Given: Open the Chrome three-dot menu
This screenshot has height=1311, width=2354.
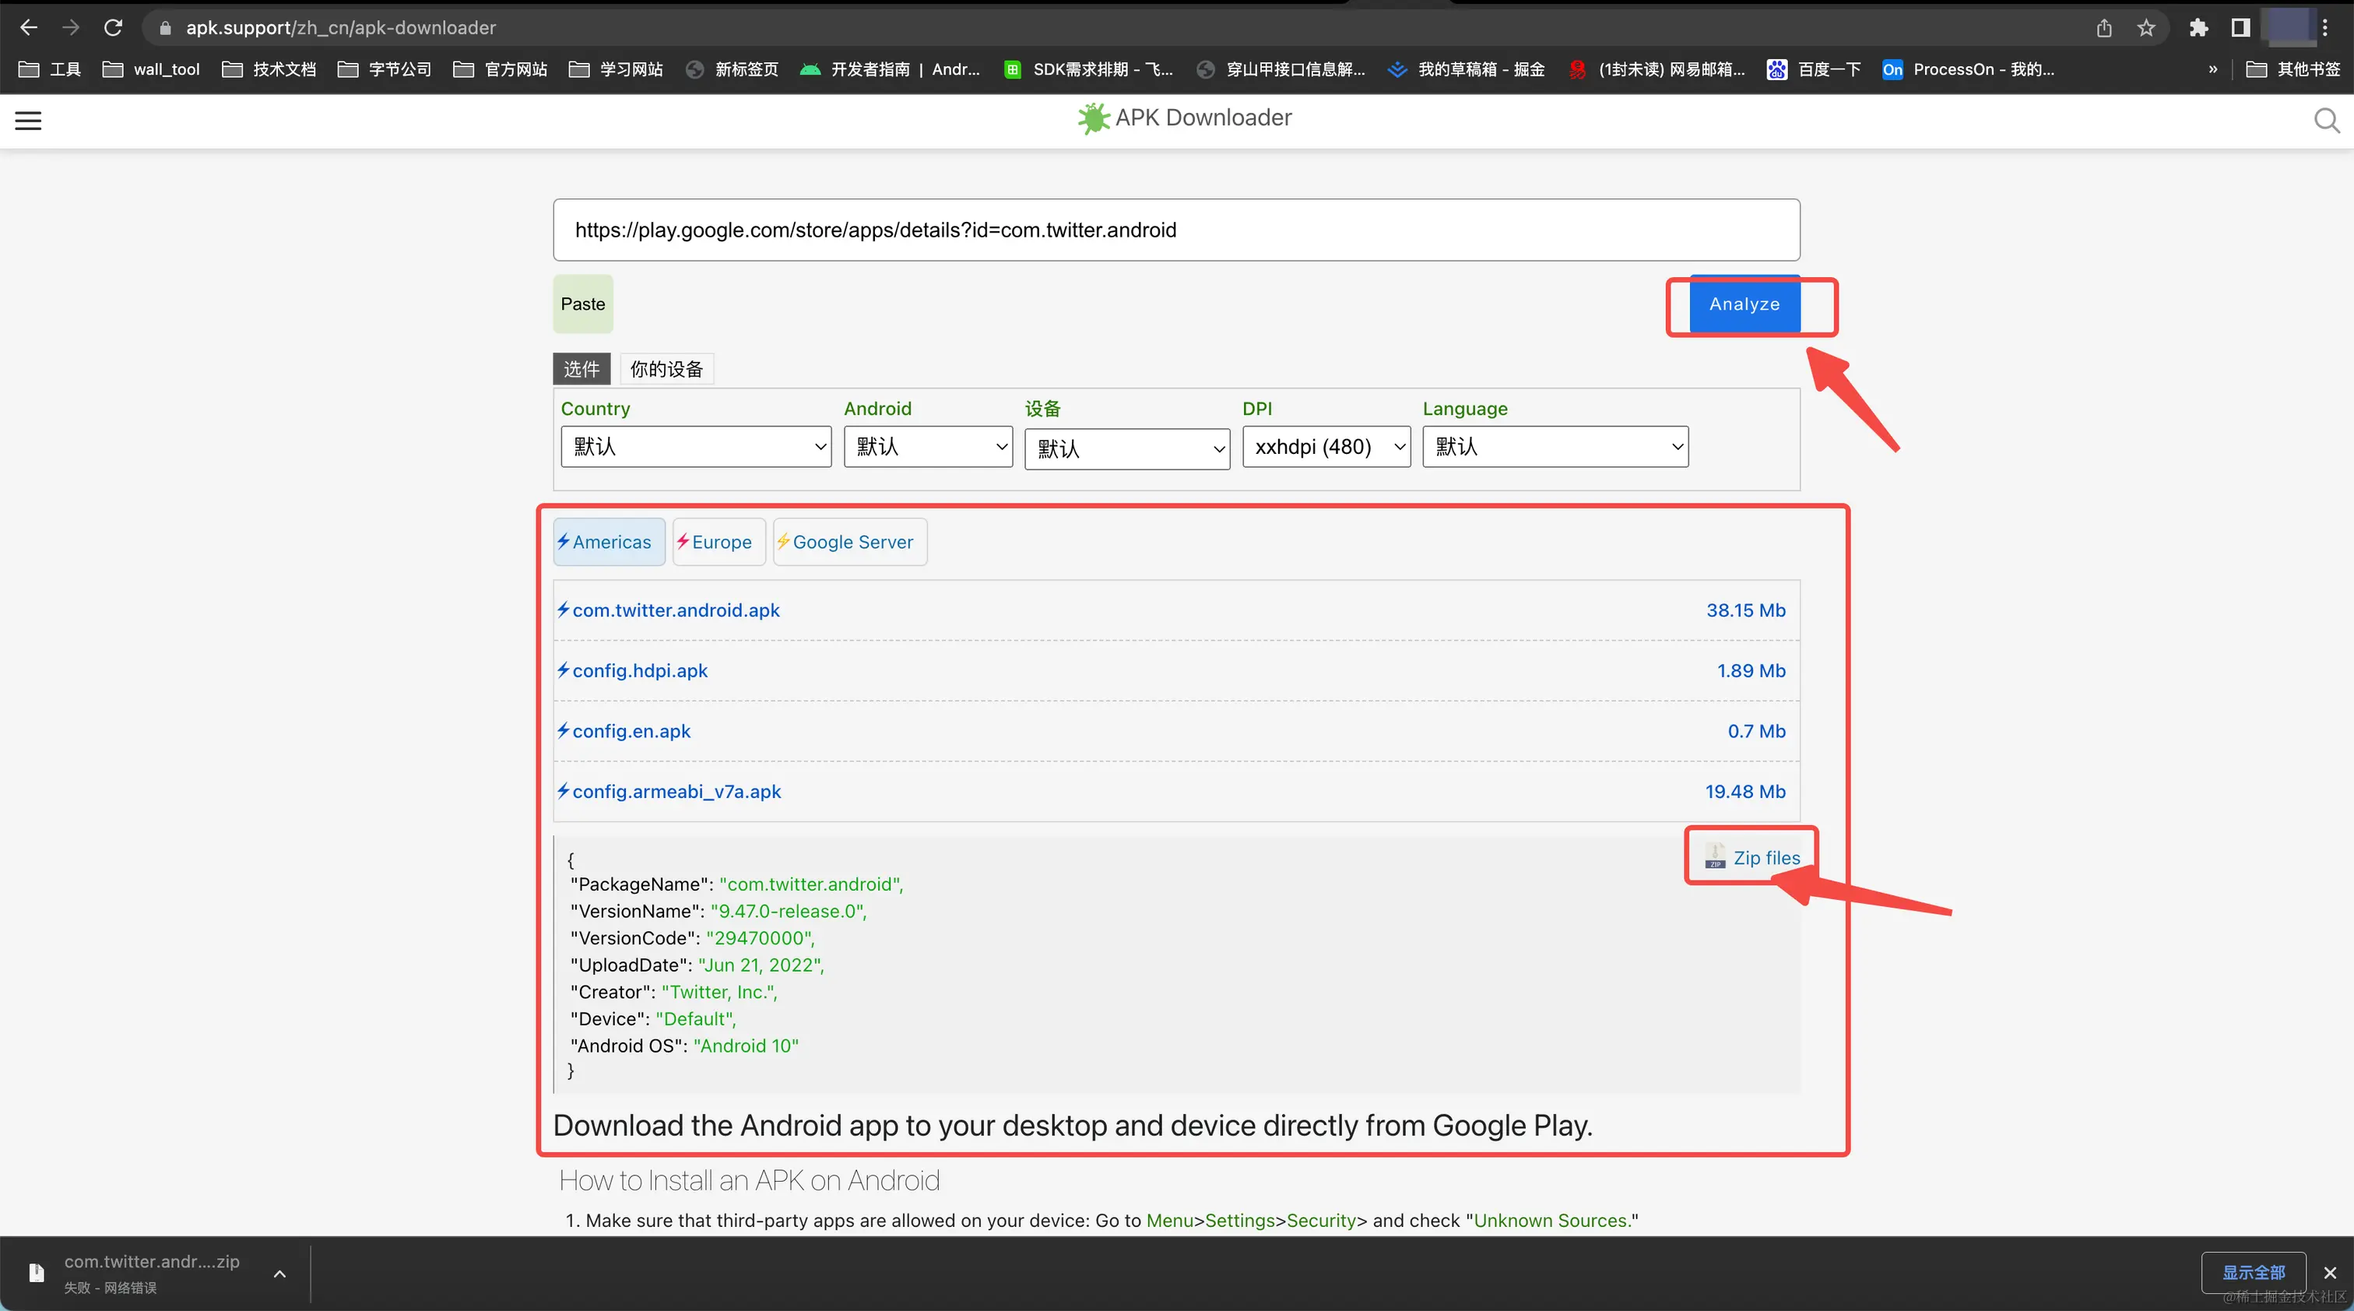Looking at the screenshot, I should [2326, 27].
